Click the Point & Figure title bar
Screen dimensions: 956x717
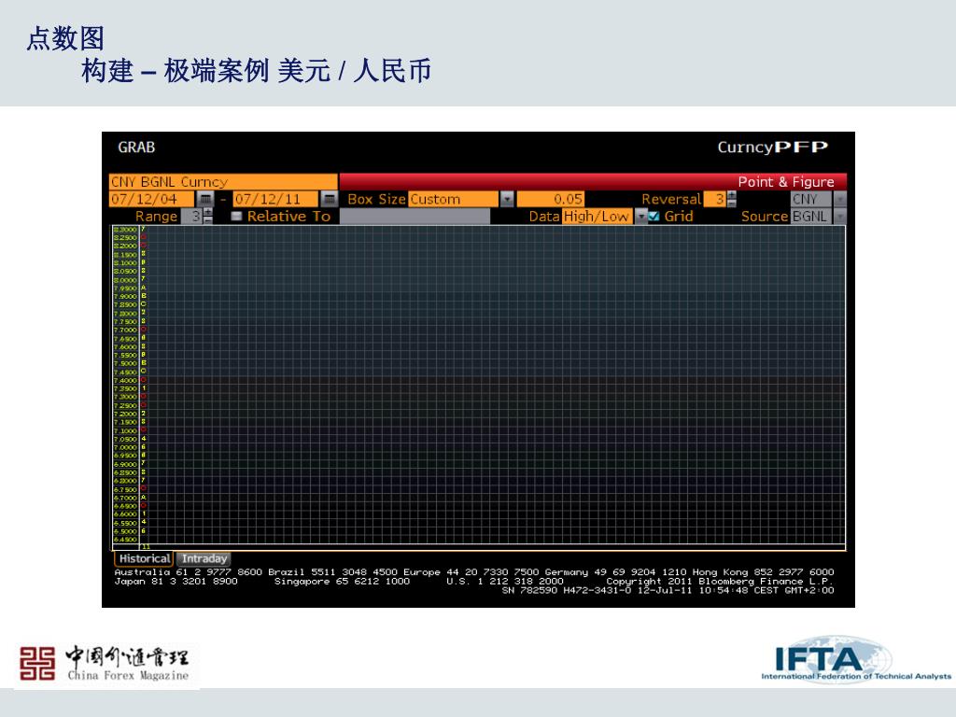click(x=593, y=182)
